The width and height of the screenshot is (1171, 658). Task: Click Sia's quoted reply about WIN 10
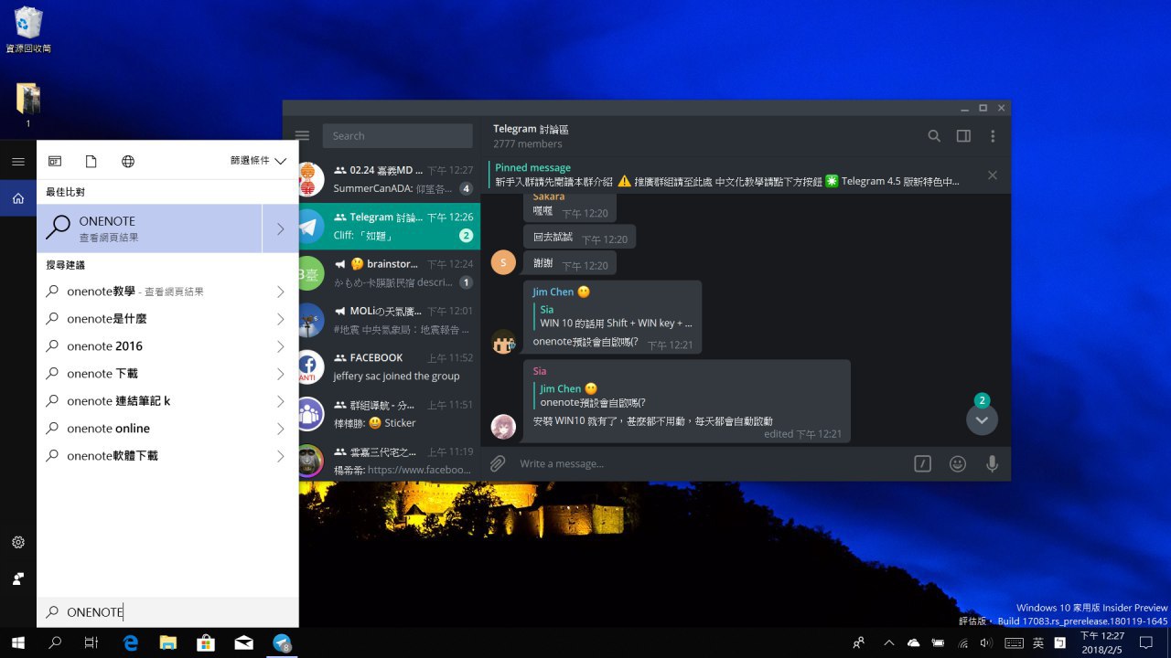coord(615,316)
